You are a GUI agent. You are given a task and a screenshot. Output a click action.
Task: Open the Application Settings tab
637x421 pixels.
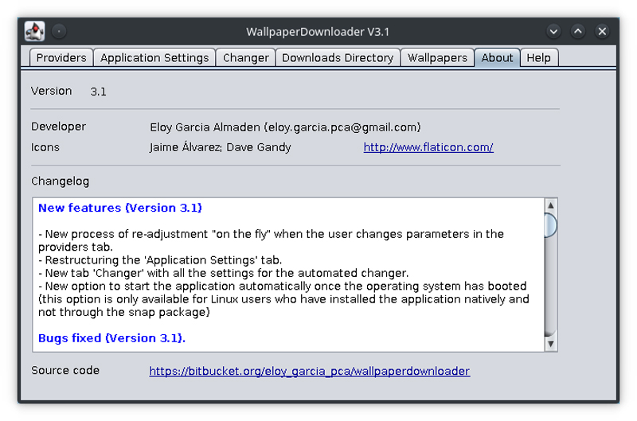pos(154,57)
